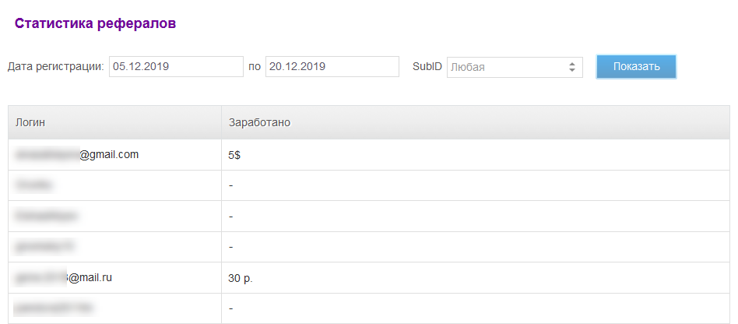Screen dimensions: 738x324
Task: Select the blurred login in the last table row
Action: tap(54, 308)
